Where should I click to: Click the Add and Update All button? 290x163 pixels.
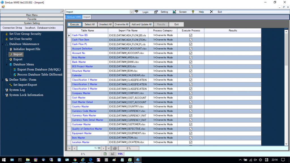(x=141, y=24)
